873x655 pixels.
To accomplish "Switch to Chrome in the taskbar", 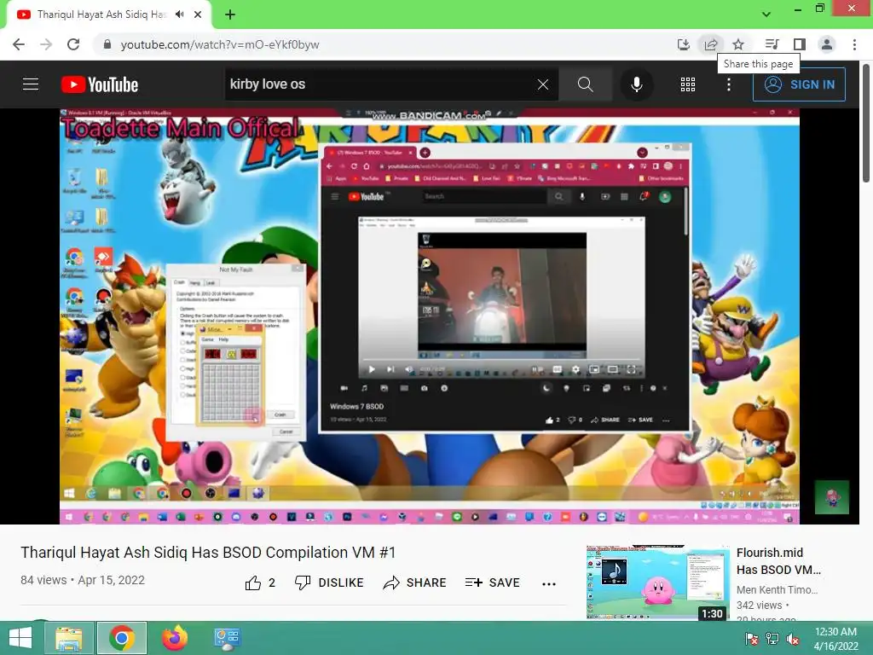I will pyautogui.click(x=122, y=638).
